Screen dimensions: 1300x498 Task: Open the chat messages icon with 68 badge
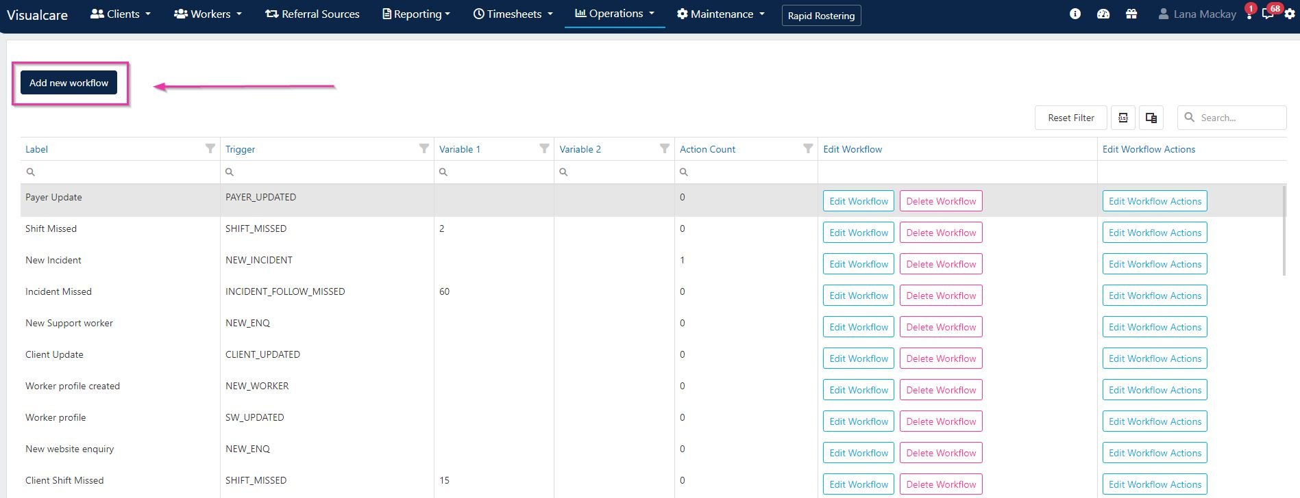point(1269,13)
